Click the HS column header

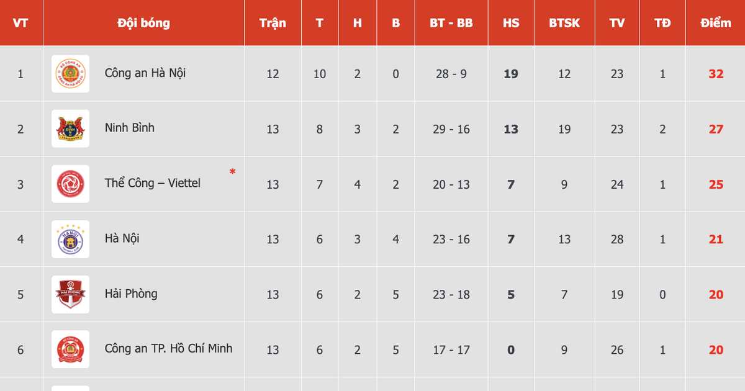click(x=511, y=23)
